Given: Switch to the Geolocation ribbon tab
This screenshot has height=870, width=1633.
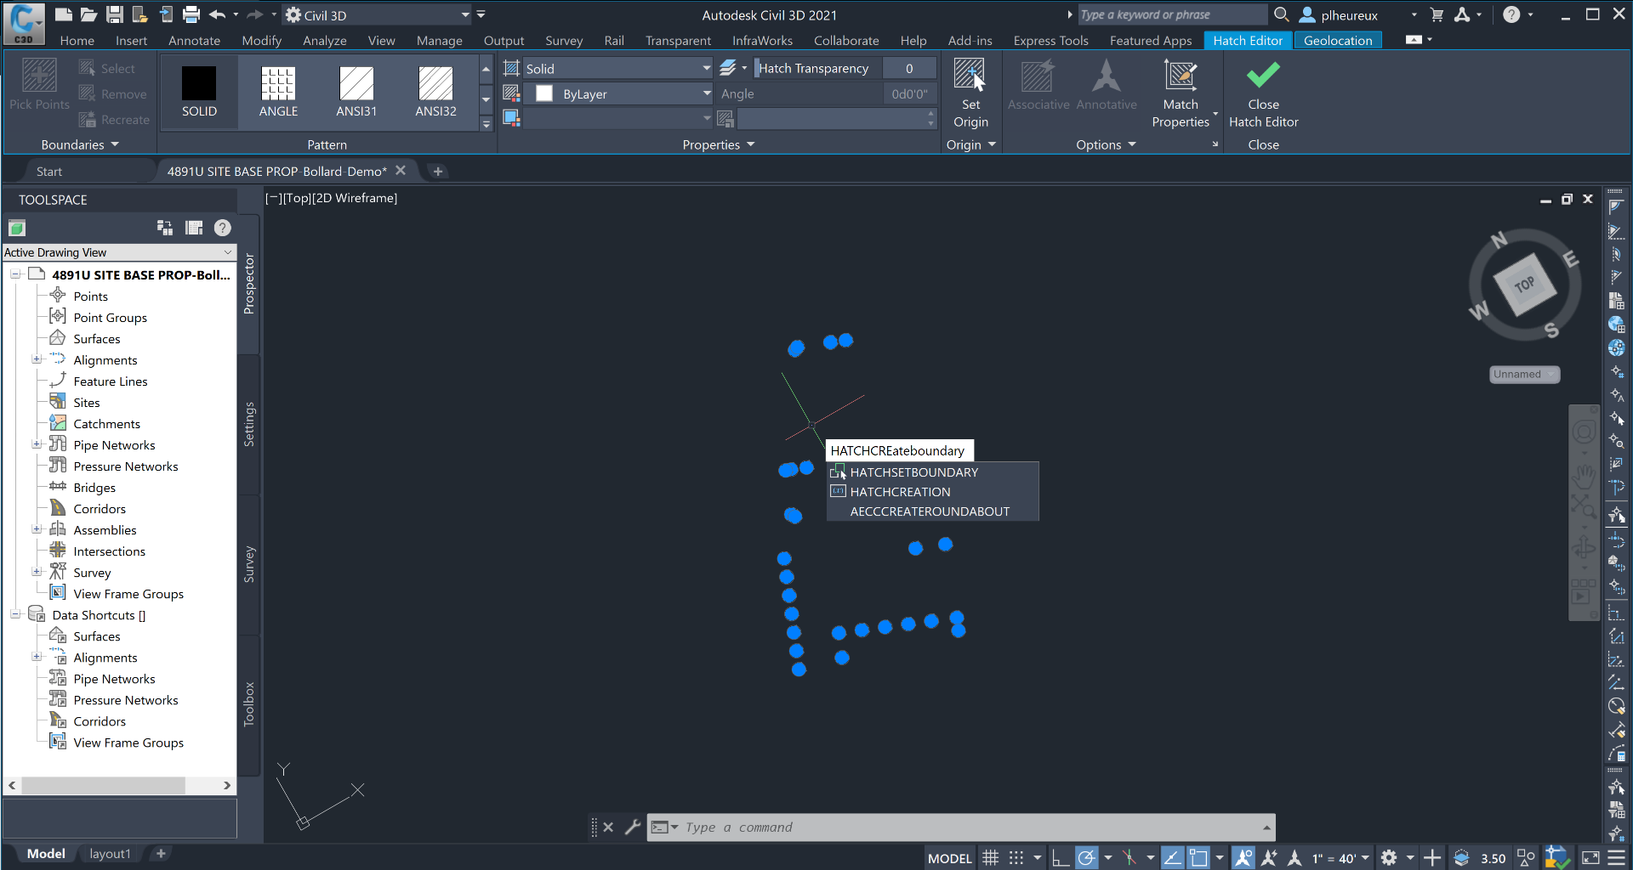Looking at the screenshot, I should (1338, 40).
